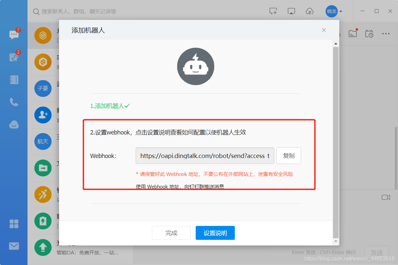
Task: Open the green battery icon conversation
Action: coord(43,221)
